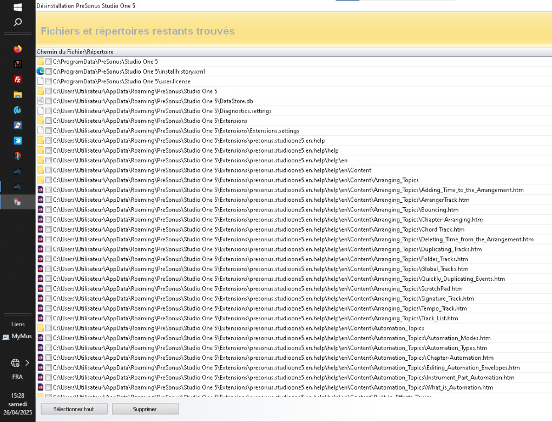
Task: Click htm icon beside What_is_Automation.htm
Action: [x=41, y=387]
